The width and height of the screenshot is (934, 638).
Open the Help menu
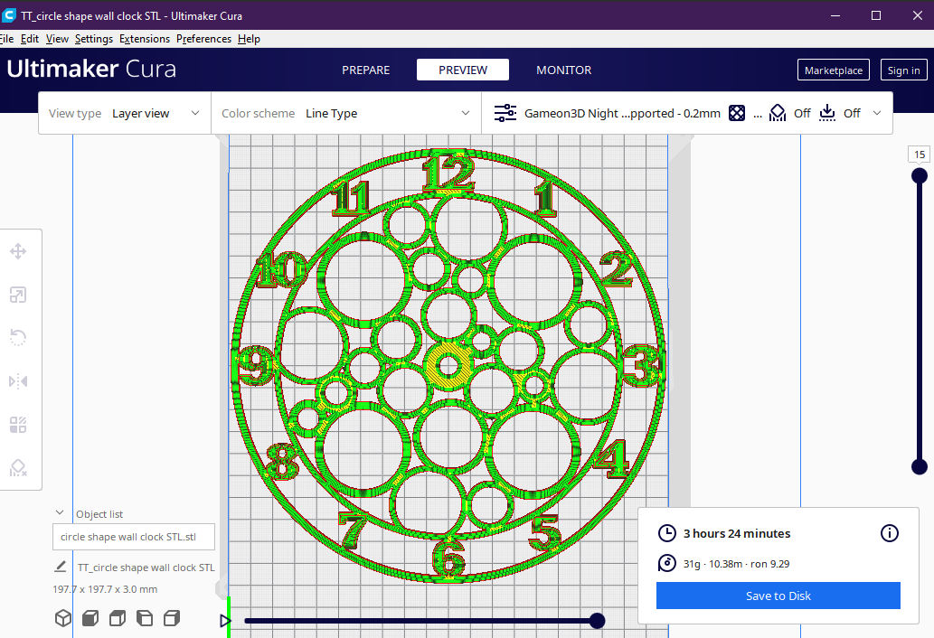249,39
